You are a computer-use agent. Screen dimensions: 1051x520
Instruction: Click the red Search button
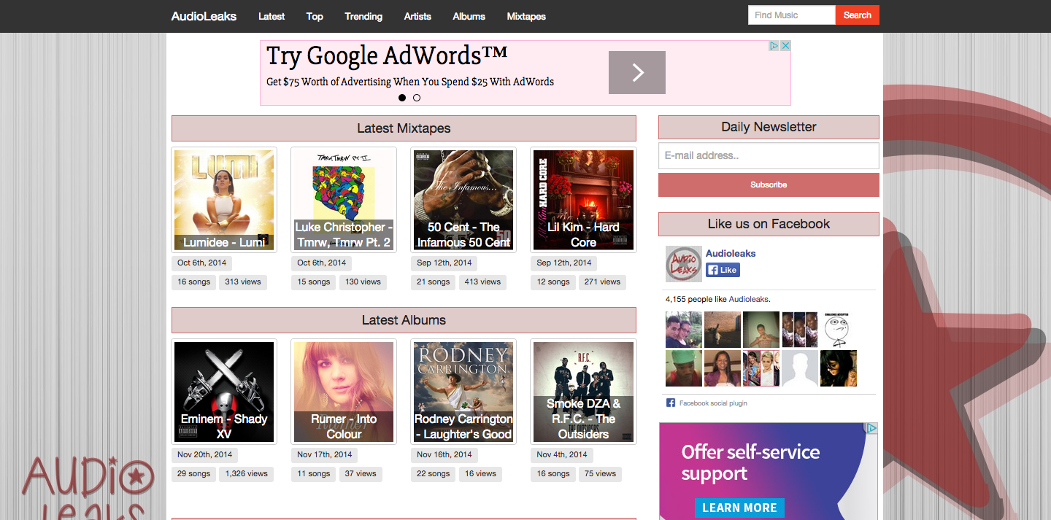click(858, 15)
